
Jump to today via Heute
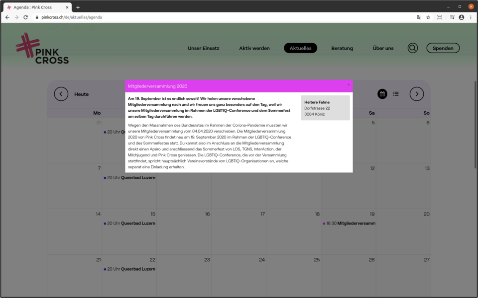(x=81, y=94)
